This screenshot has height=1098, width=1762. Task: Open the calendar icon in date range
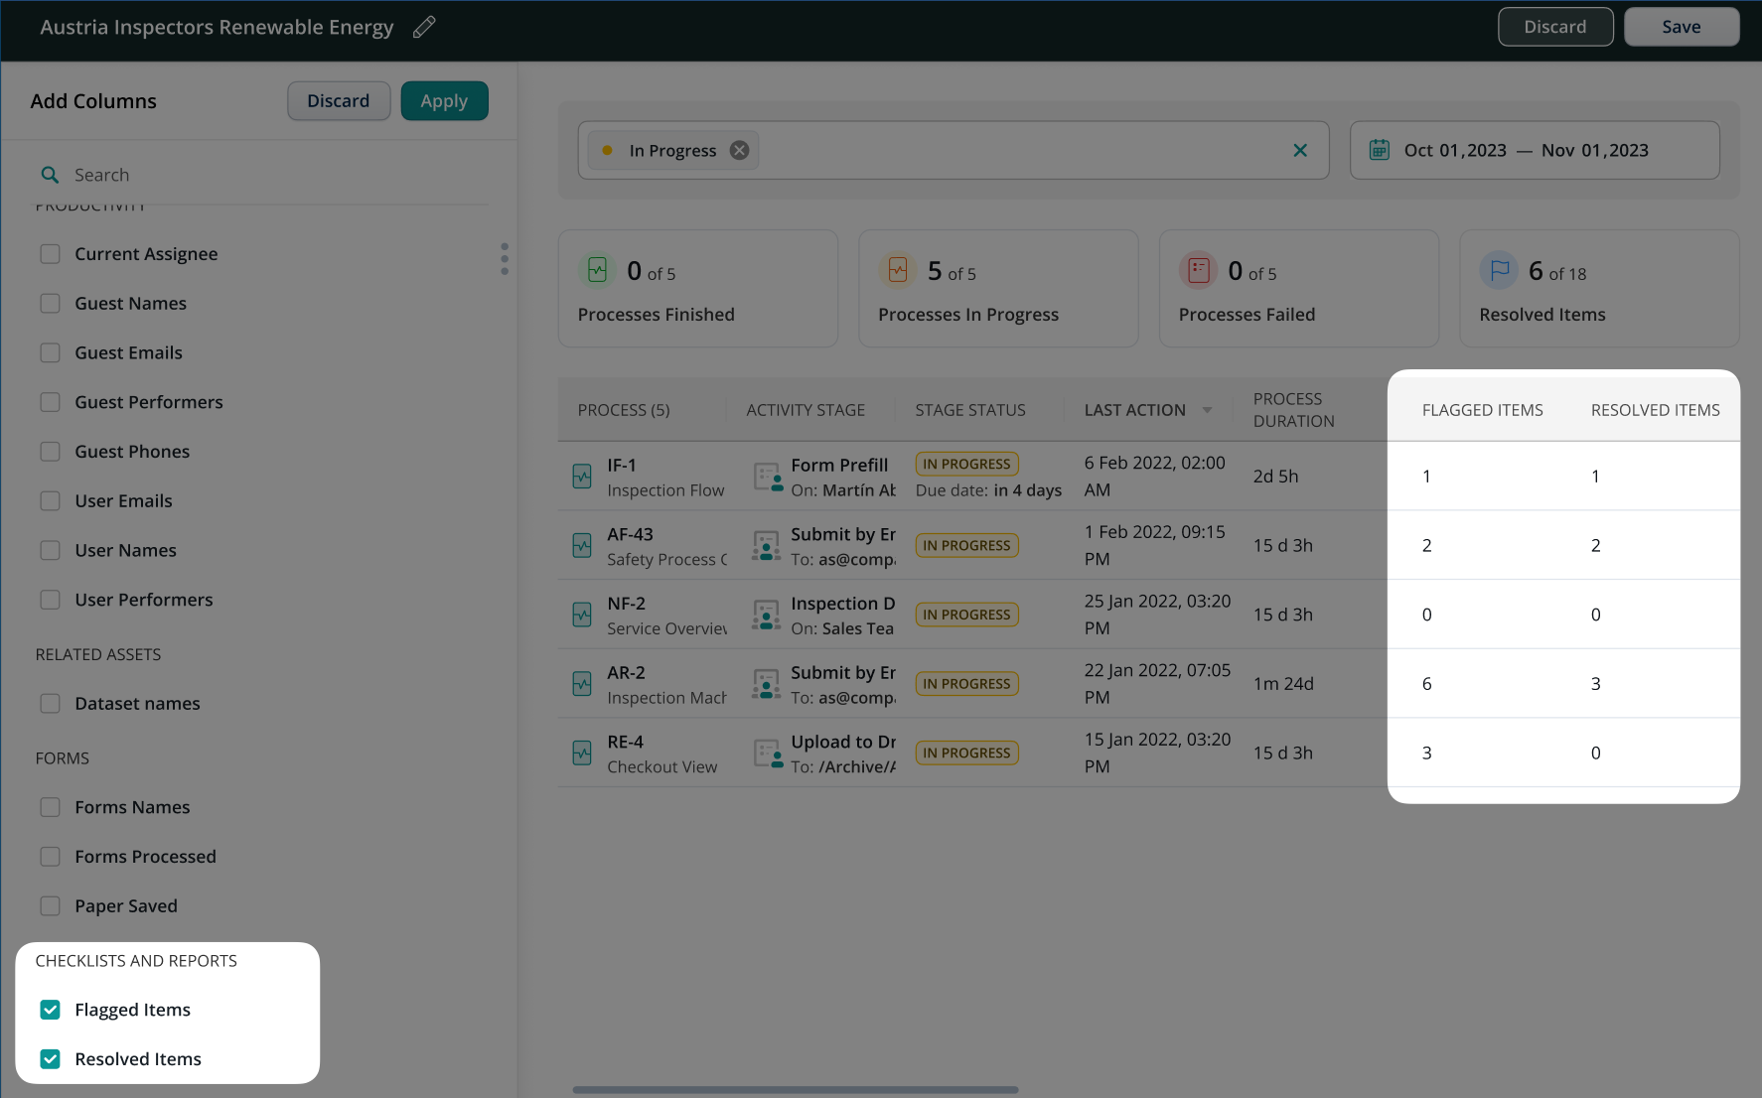click(1379, 150)
